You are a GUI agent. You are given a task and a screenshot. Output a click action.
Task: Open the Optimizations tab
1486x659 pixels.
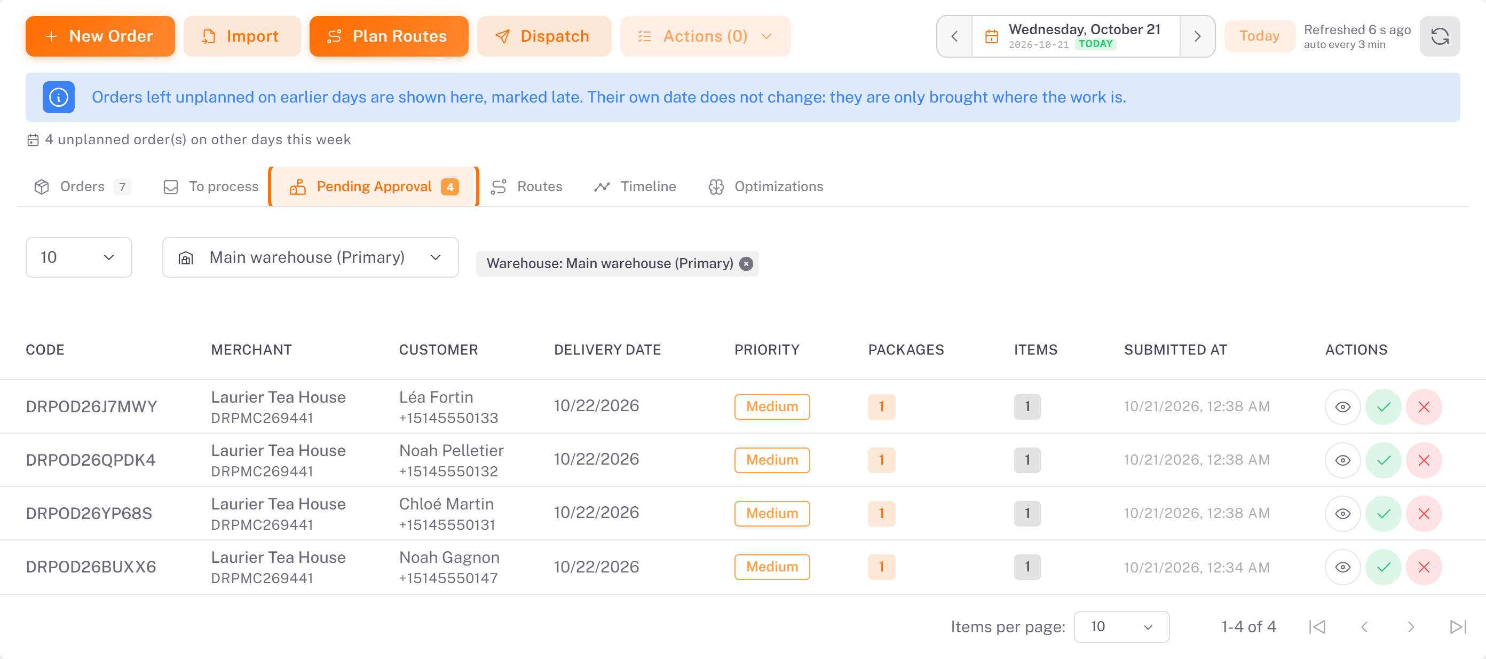pyautogui.click(x=766, y=186)
